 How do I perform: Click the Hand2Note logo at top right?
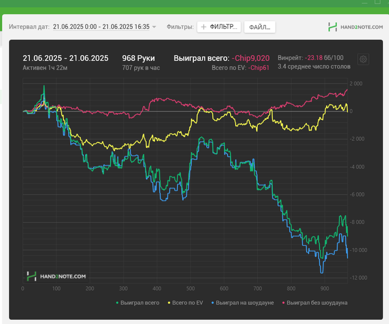point(355,27)
